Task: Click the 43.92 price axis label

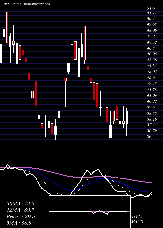Action: point(152,72)
